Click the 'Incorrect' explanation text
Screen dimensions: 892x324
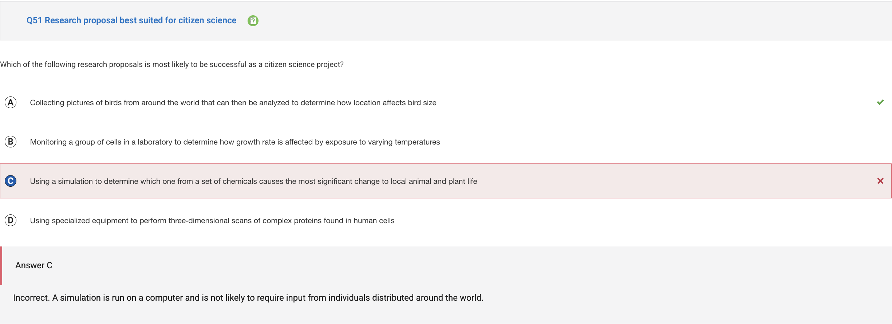click(x=248, y=298)
